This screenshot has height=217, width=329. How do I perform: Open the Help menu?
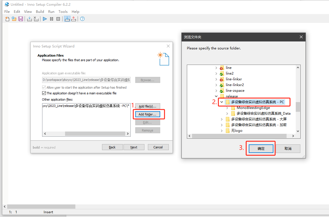click(x=75, y=11)
